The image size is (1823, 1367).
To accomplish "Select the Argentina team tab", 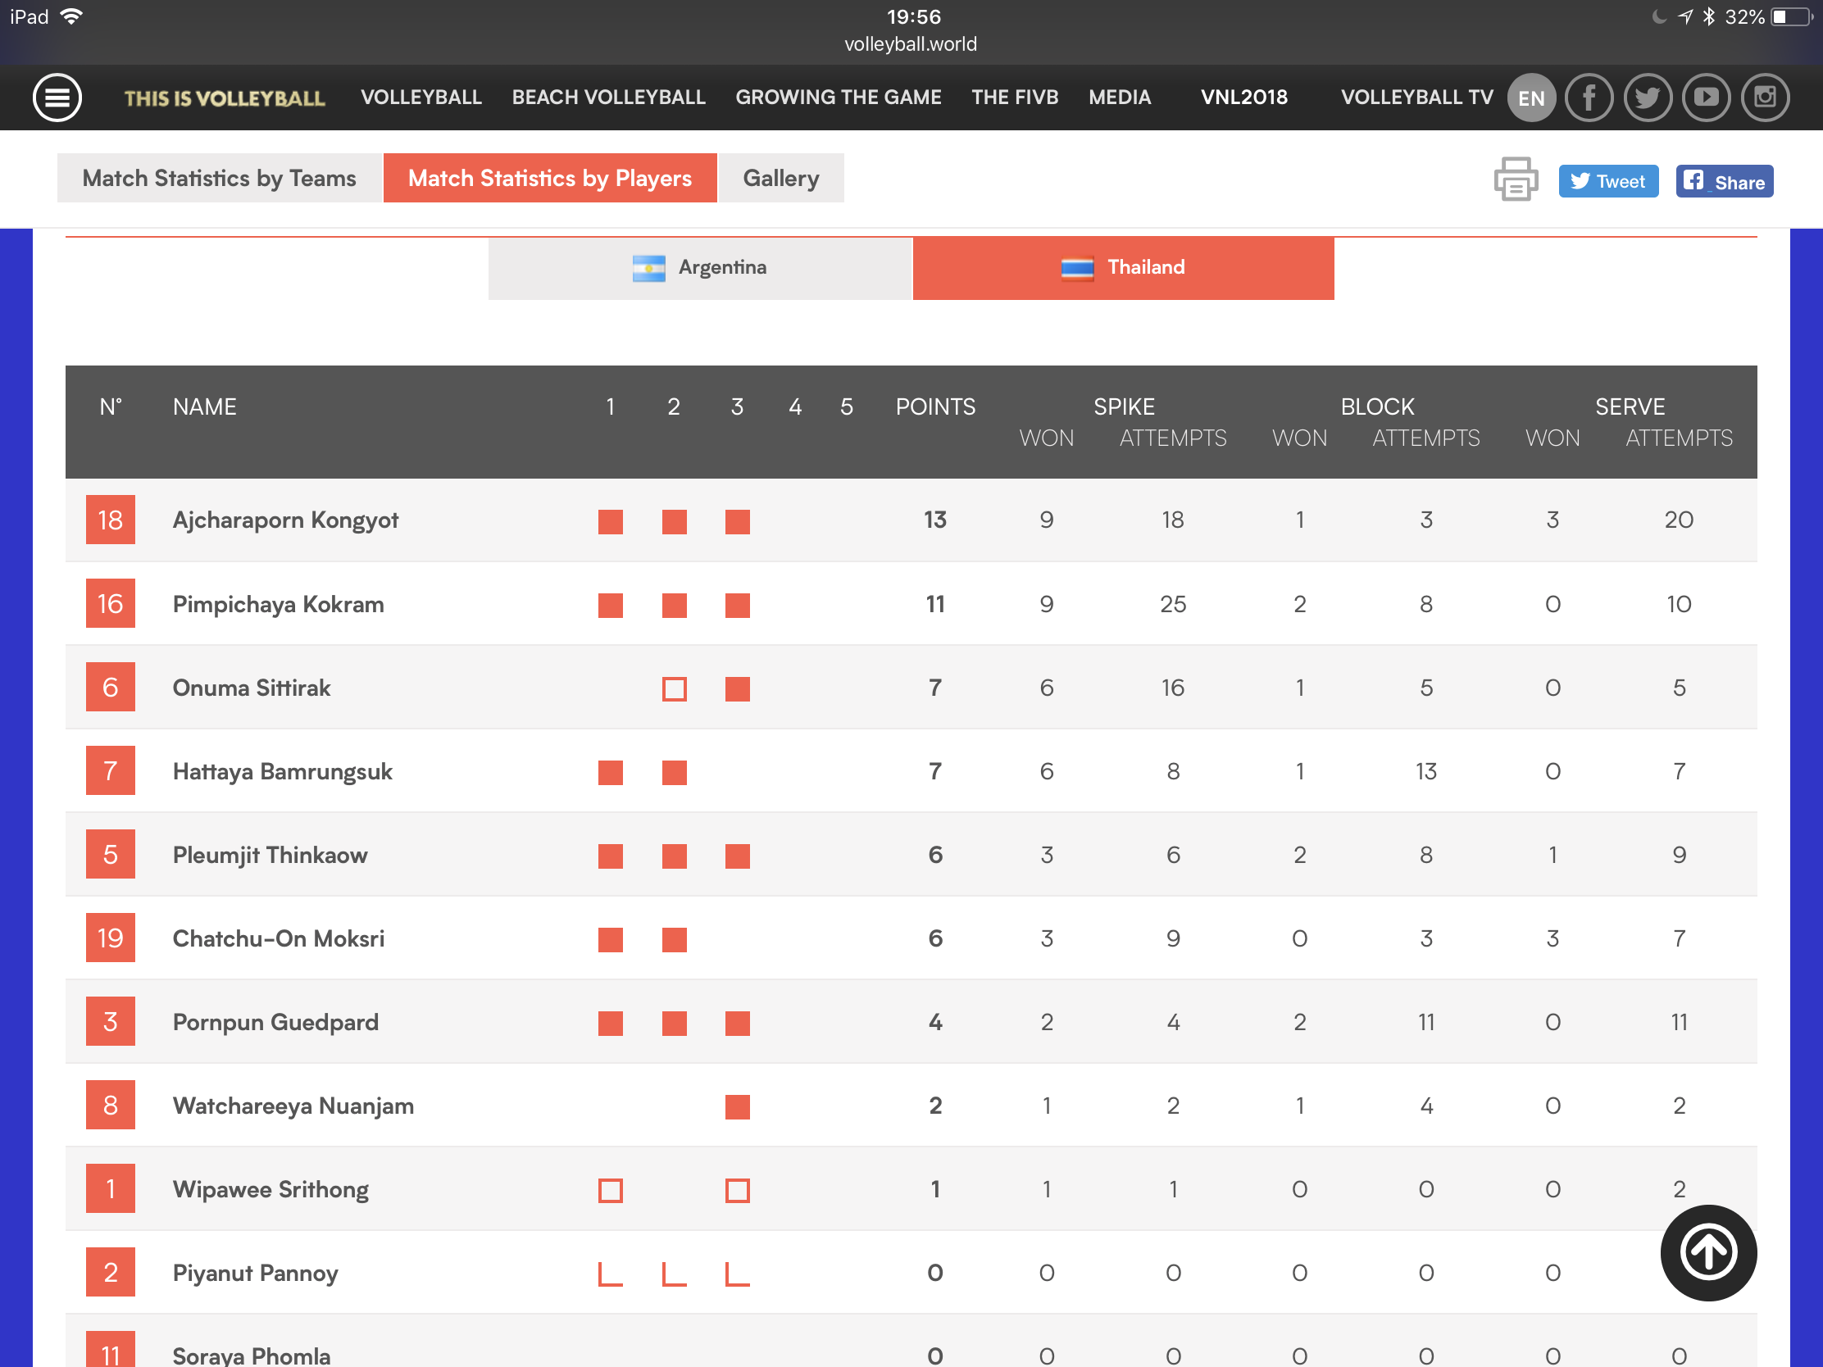I will coord(700,268).
